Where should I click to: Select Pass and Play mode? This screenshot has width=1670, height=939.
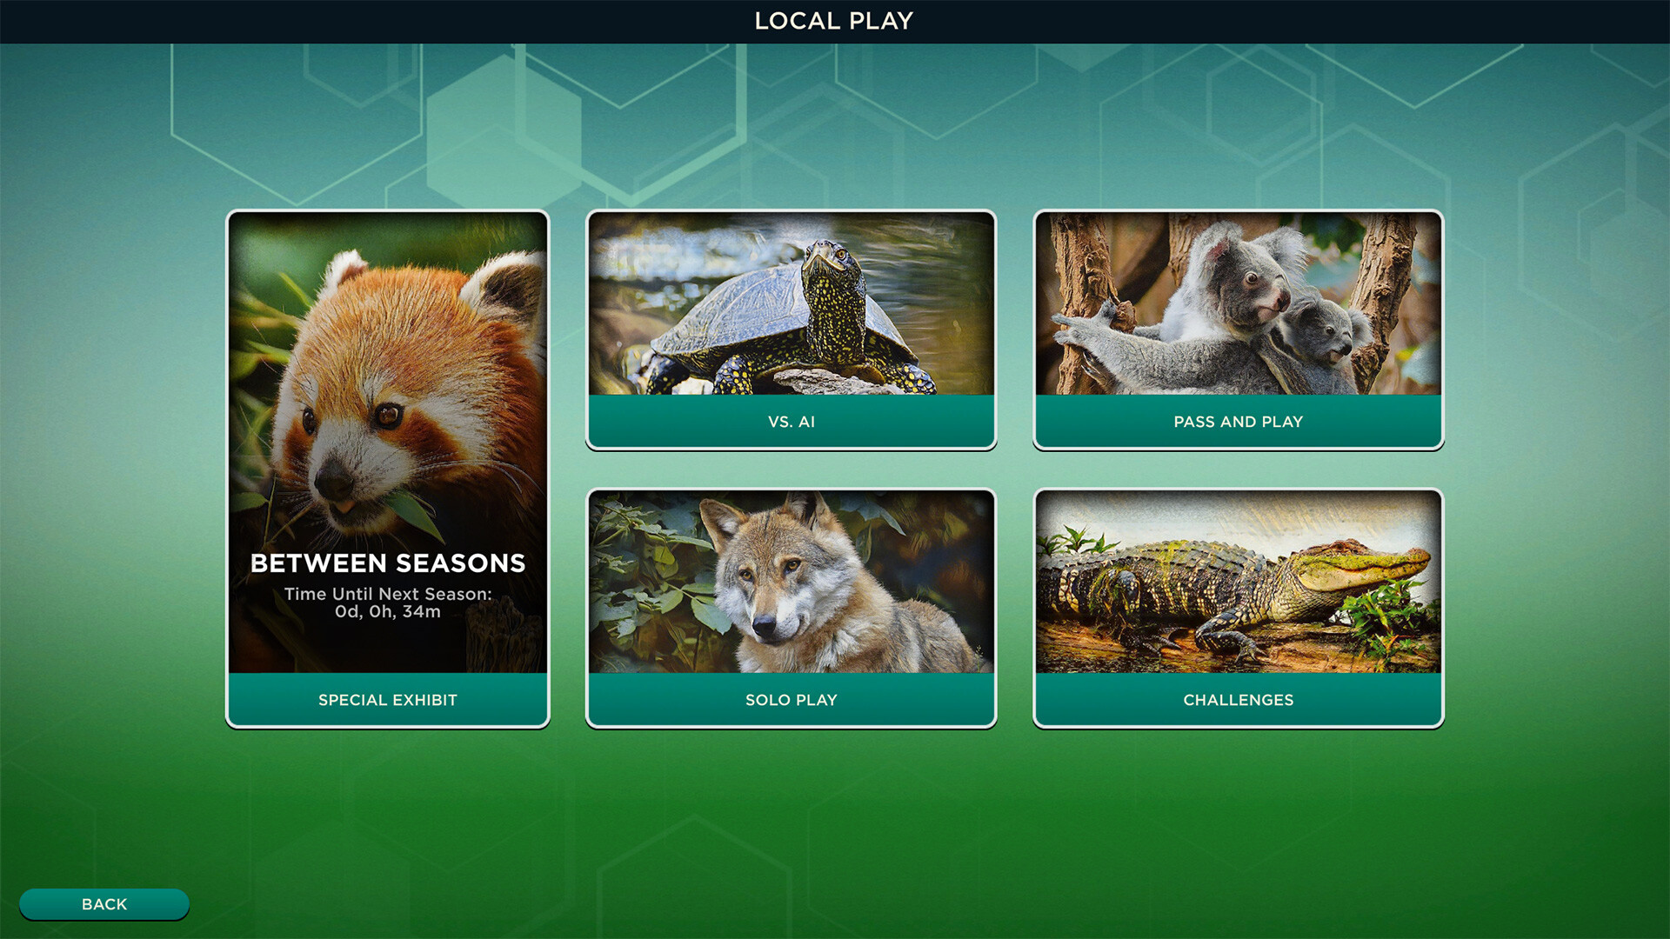pos(1239,330)
